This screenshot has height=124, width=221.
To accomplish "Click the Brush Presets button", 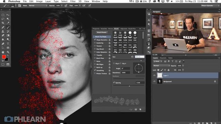I will (x=102, y=32).
